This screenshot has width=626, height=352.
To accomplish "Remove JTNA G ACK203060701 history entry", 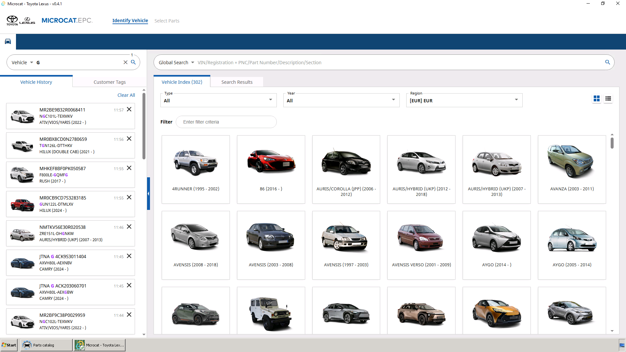I will click(129, 286).
